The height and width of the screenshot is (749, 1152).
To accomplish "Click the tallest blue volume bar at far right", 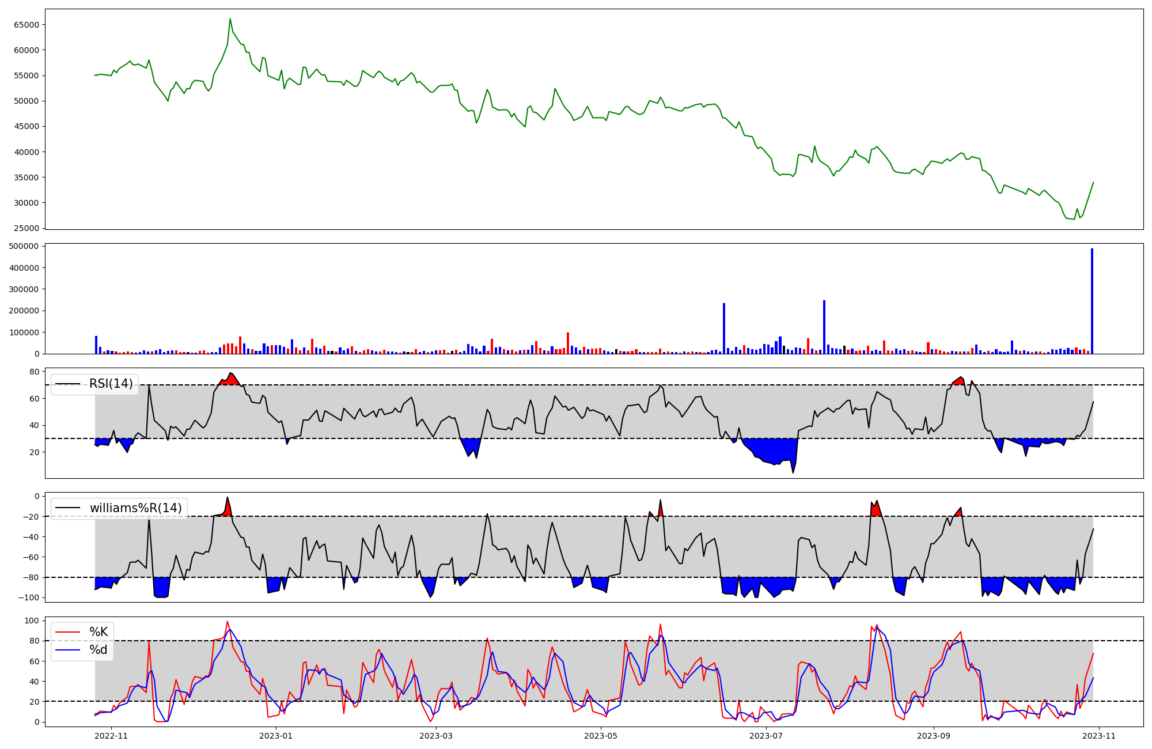I will point(1092,300).
